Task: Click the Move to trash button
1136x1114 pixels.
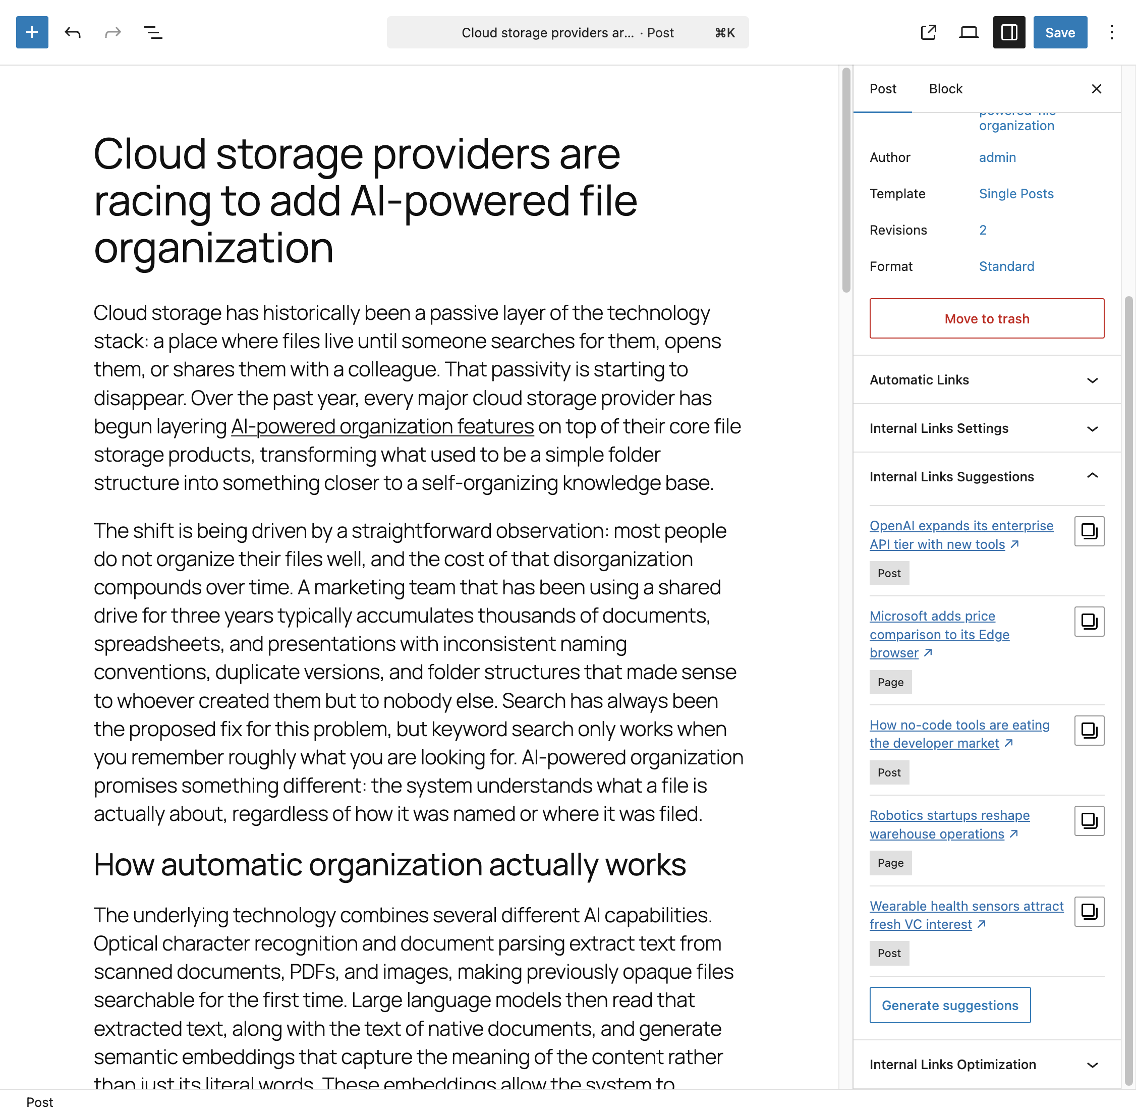Action: point(987,318)
